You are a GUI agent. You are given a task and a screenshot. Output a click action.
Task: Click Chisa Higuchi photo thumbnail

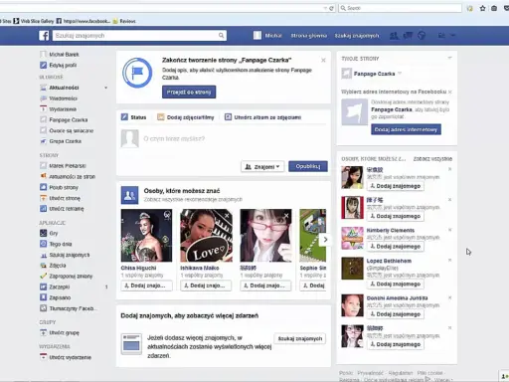[x=146, y=236]
